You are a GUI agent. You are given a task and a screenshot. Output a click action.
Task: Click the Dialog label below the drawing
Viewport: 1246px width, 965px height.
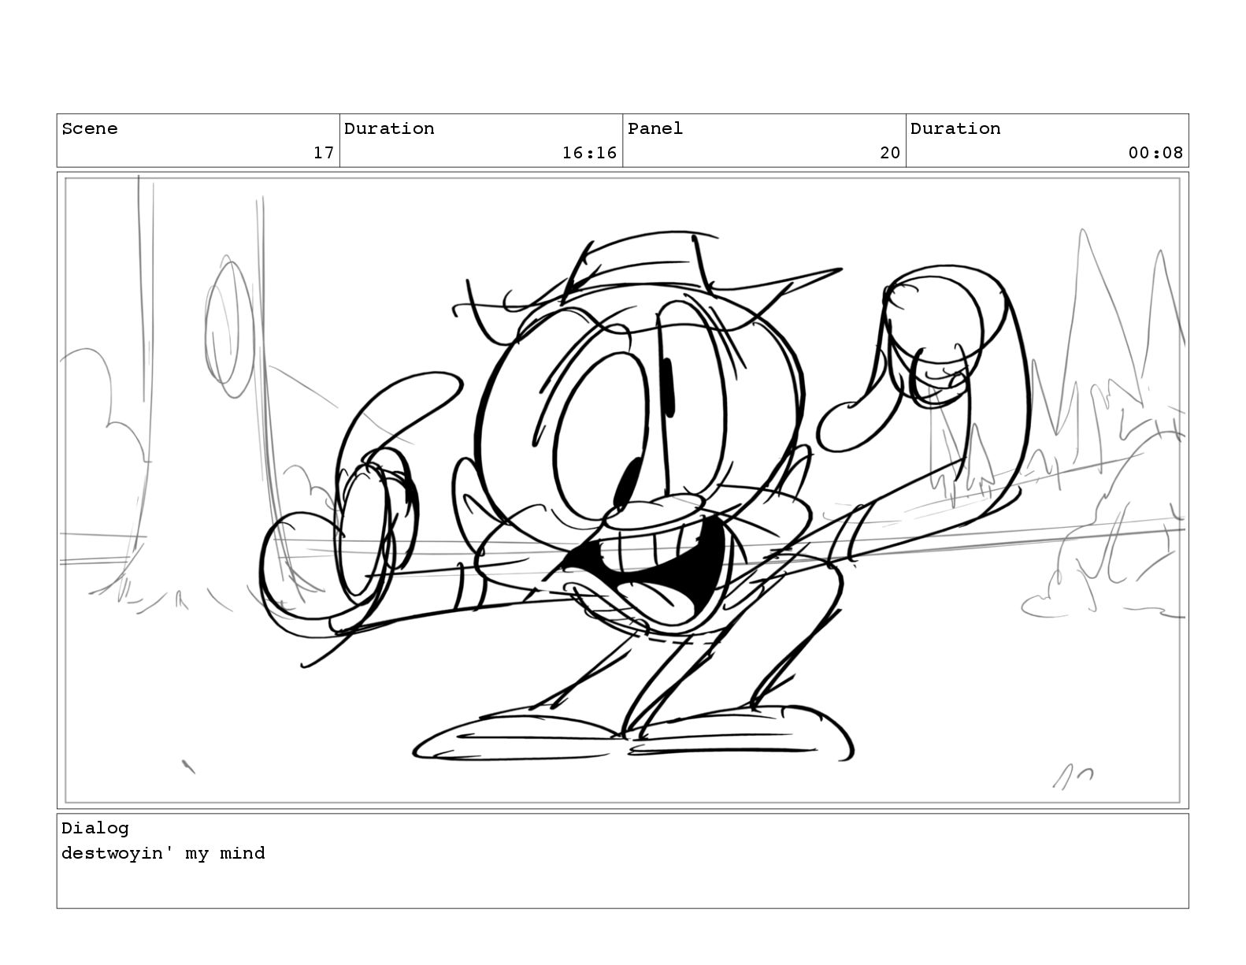95,828
